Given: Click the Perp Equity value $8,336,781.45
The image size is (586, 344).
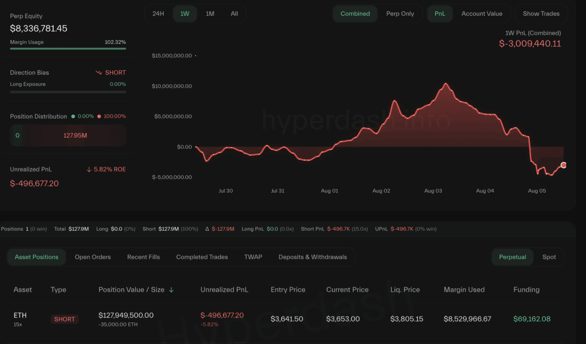Looking at the screenshot, I should click(39, 28).
